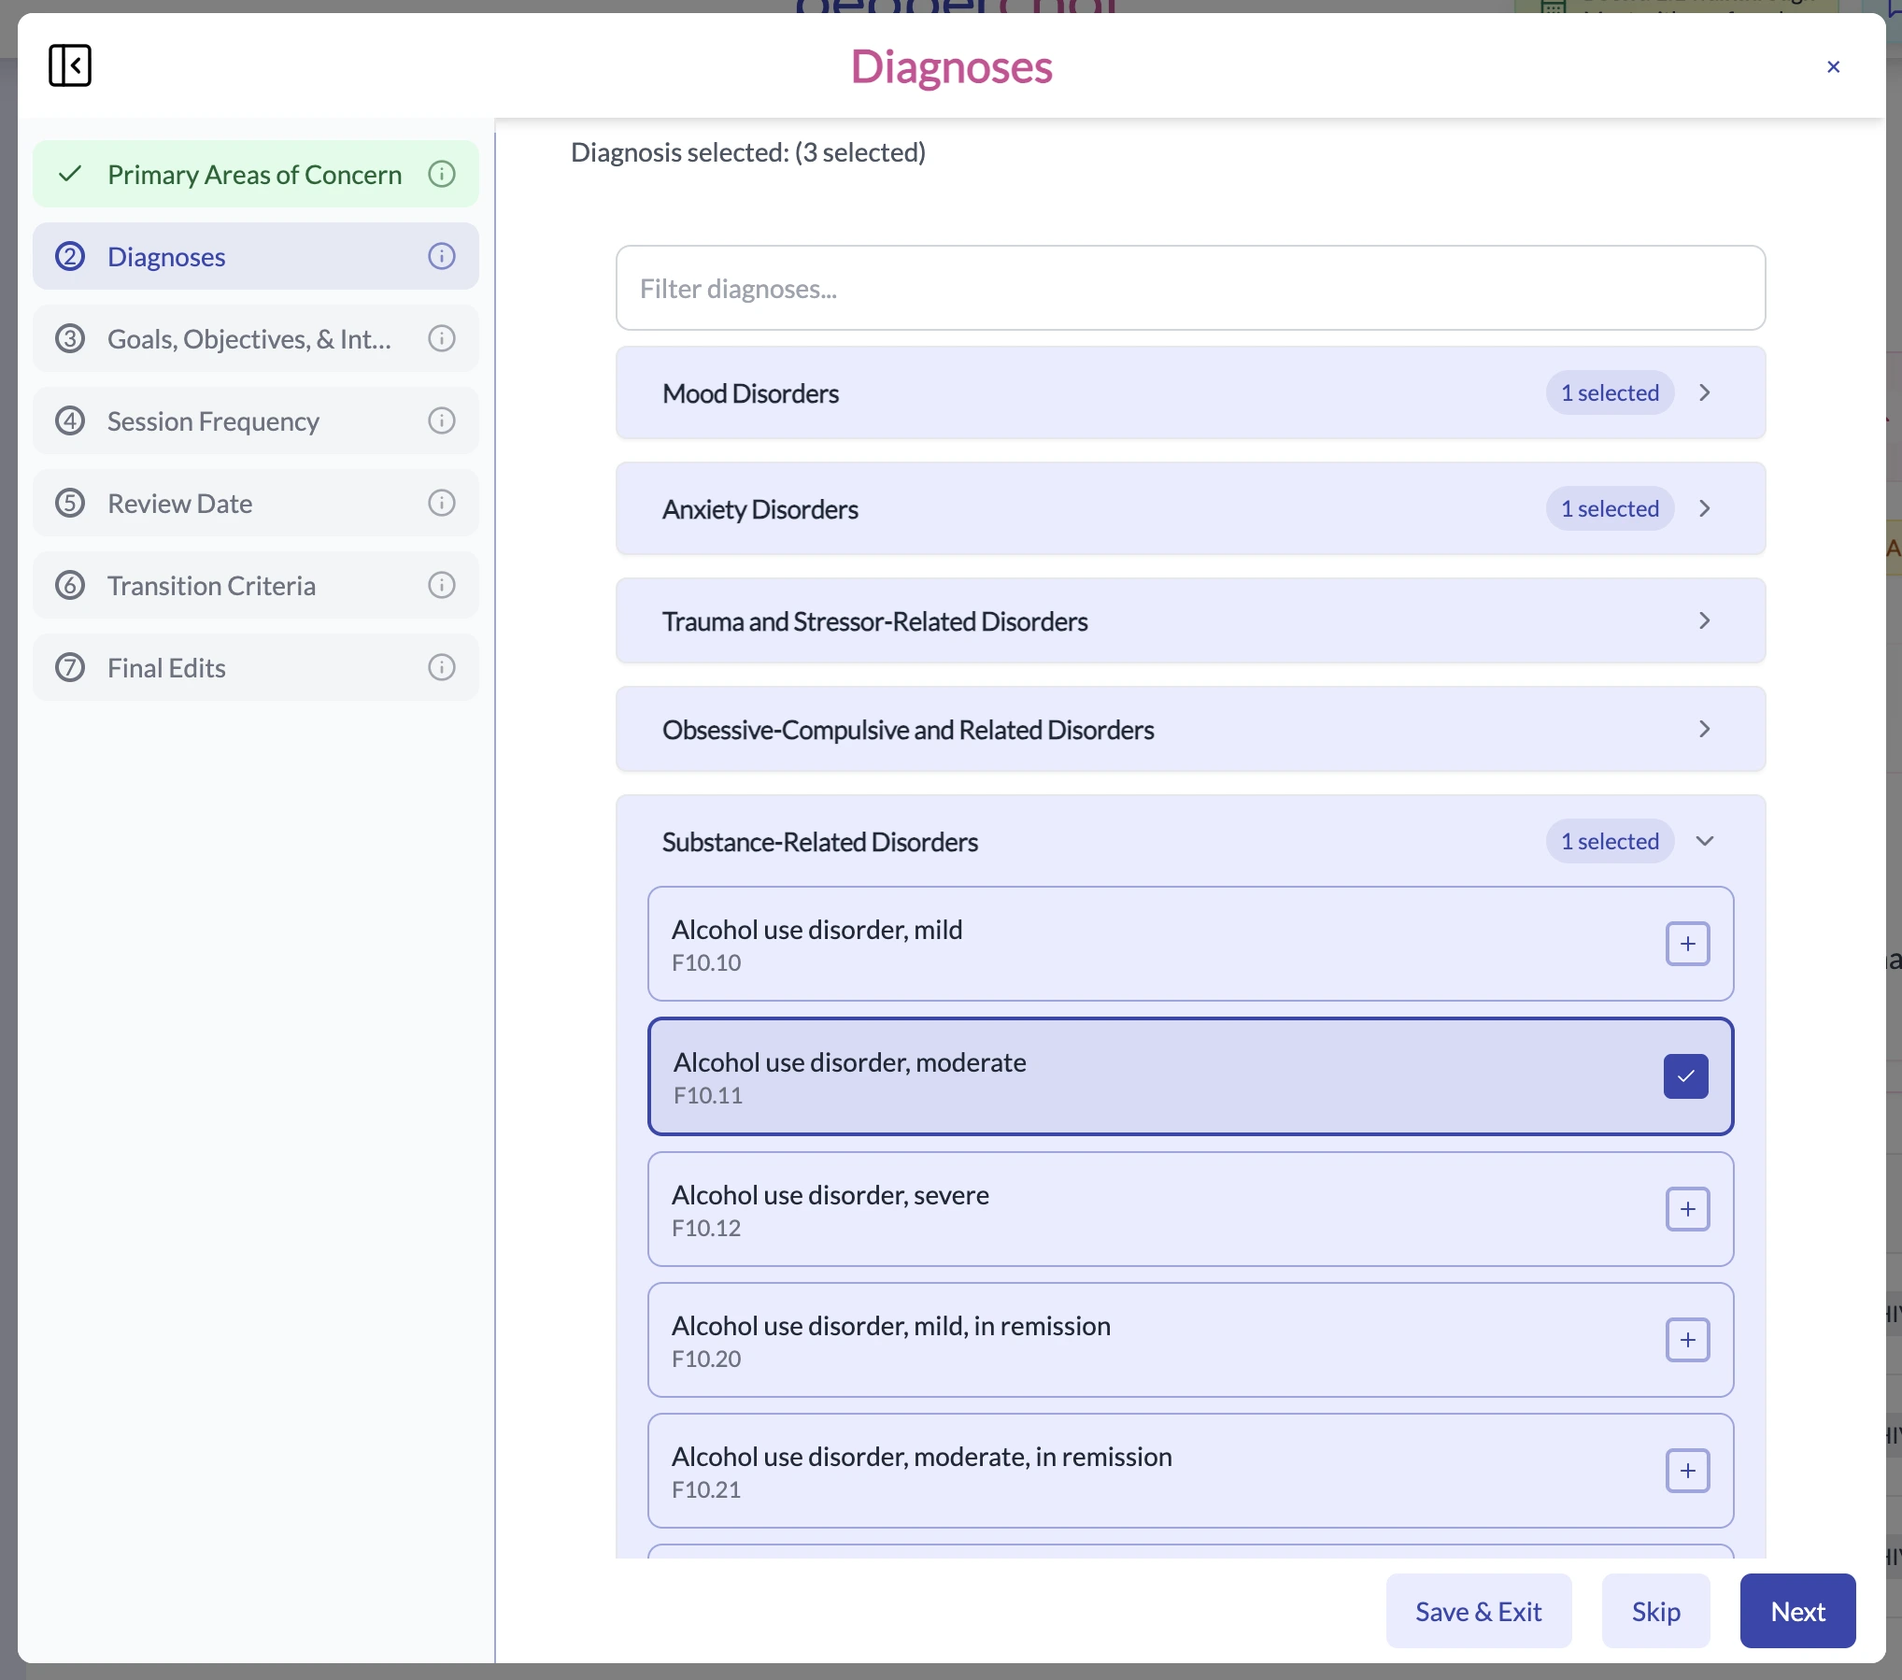Open info for Goals, Objectives, & Interventions
Screen dimensions: 1902x1680
[x=441, y=338]
